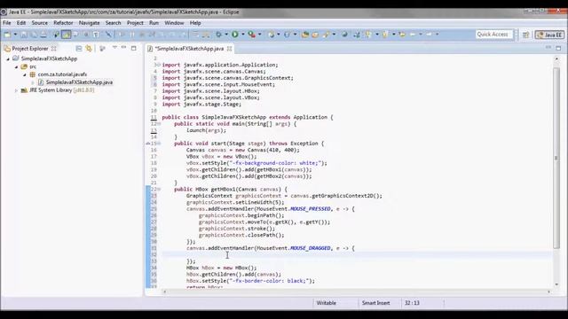Open the Source menu
The width and height of the screenshot is (568, 319).
click(39, 23)
